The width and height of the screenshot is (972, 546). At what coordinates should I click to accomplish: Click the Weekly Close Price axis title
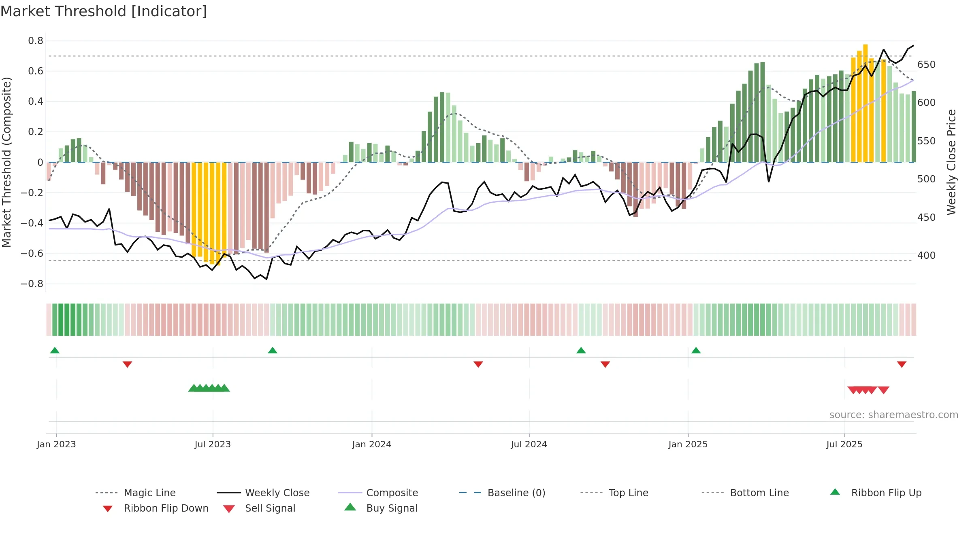click(951, 162)
